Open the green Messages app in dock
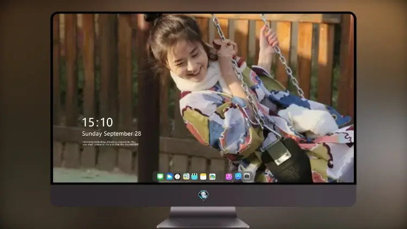407x229 pixels. coord(160,176)
